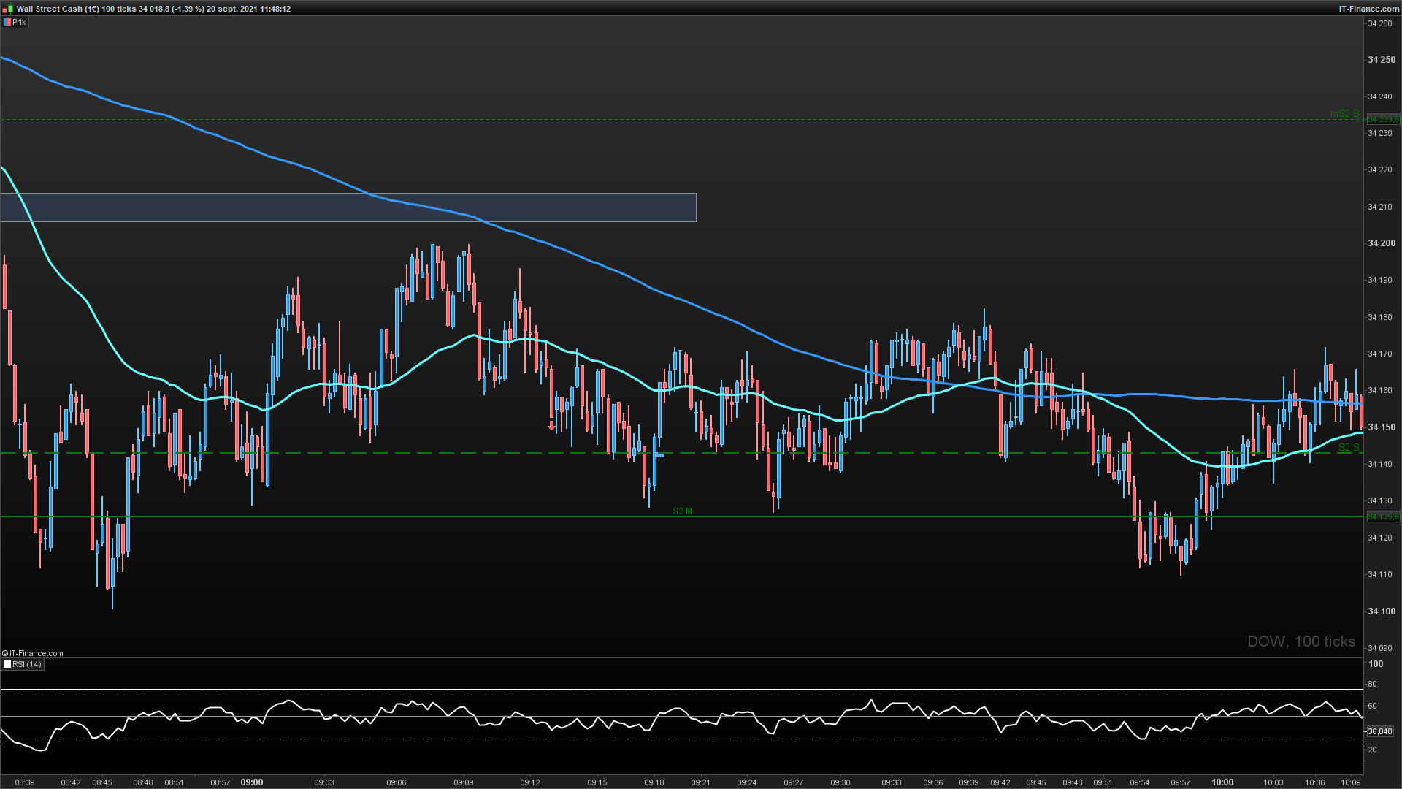Screen dimensions: 1402x789
Task: Click the DOW, 100 ticks watermark
Action: (1301, 641)
